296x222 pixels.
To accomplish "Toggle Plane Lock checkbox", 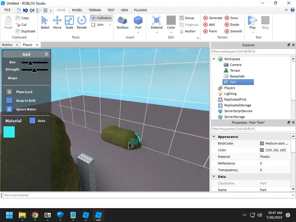I will tap(9, 92).
